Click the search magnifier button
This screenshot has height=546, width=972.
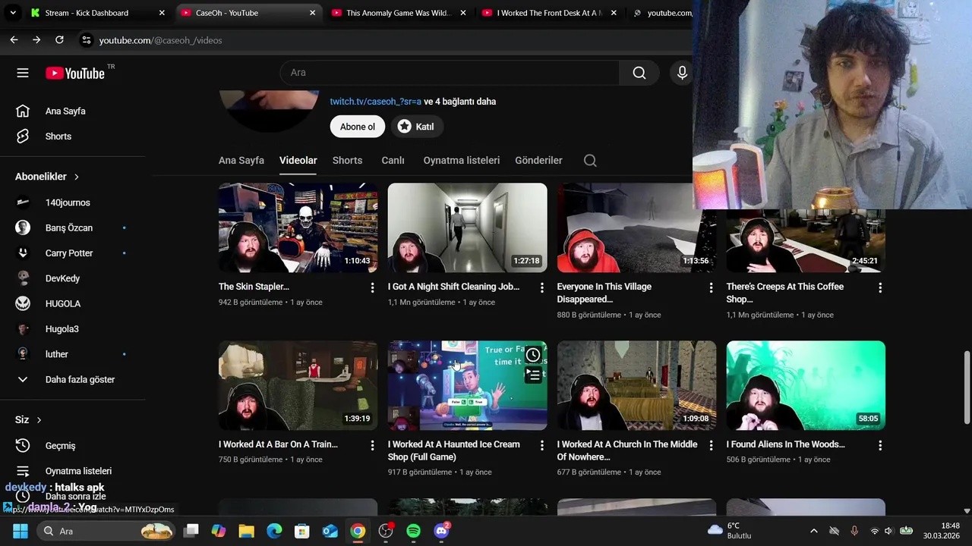pos(639,73)
